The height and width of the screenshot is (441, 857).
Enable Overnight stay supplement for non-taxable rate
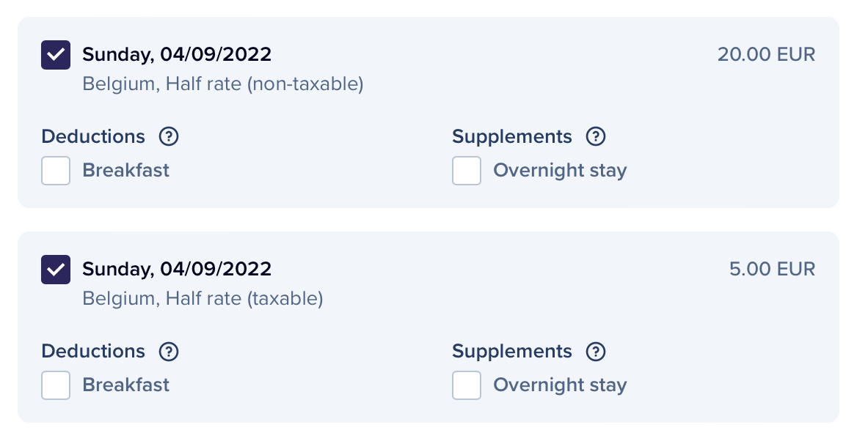tap(467, 171)
